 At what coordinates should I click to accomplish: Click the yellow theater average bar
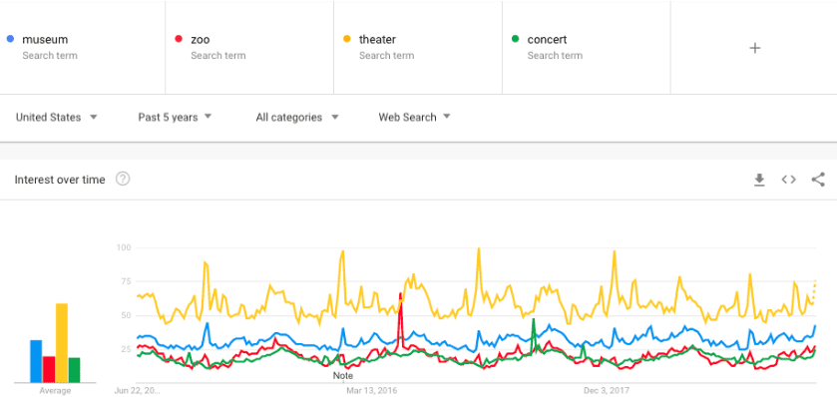tap(62, 343)
